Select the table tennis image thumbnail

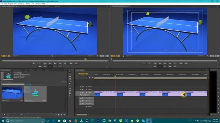pos(12,93)
